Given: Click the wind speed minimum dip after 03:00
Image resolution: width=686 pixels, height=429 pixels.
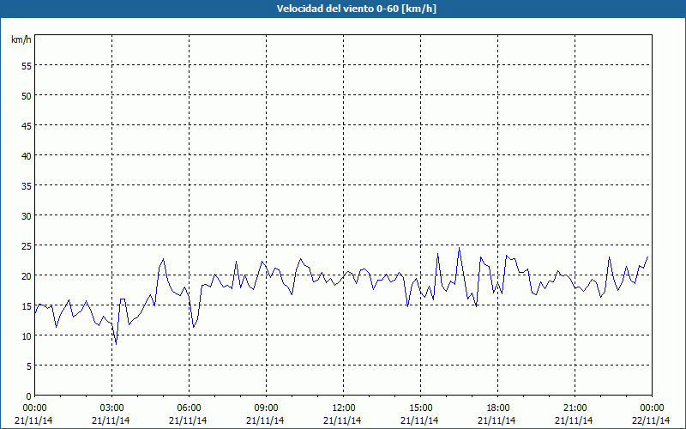Looking at the screenshot, I should pyautogui.click(x=116, y=344).
